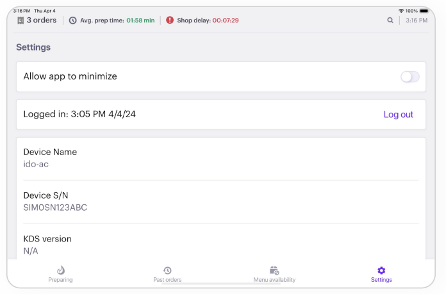Screen dimensions: 446x294
Task: Click the orders receipt icon
Action: (21, 20)
